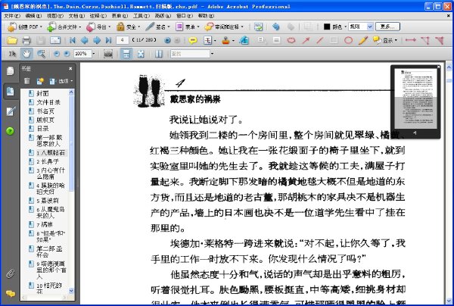Select the arrow drawing tool
The image size is (454, 306).
306,40
